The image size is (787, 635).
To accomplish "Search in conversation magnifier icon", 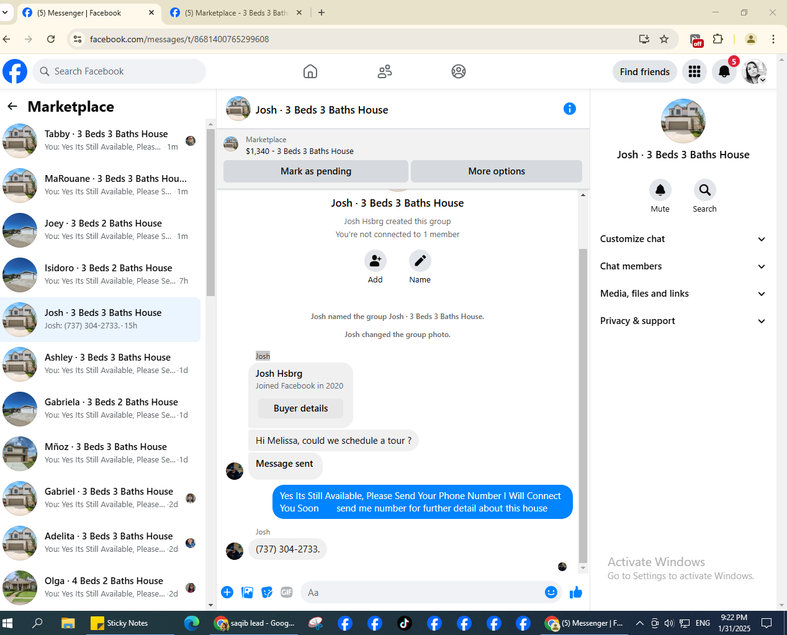I will (x=705, y=190).
